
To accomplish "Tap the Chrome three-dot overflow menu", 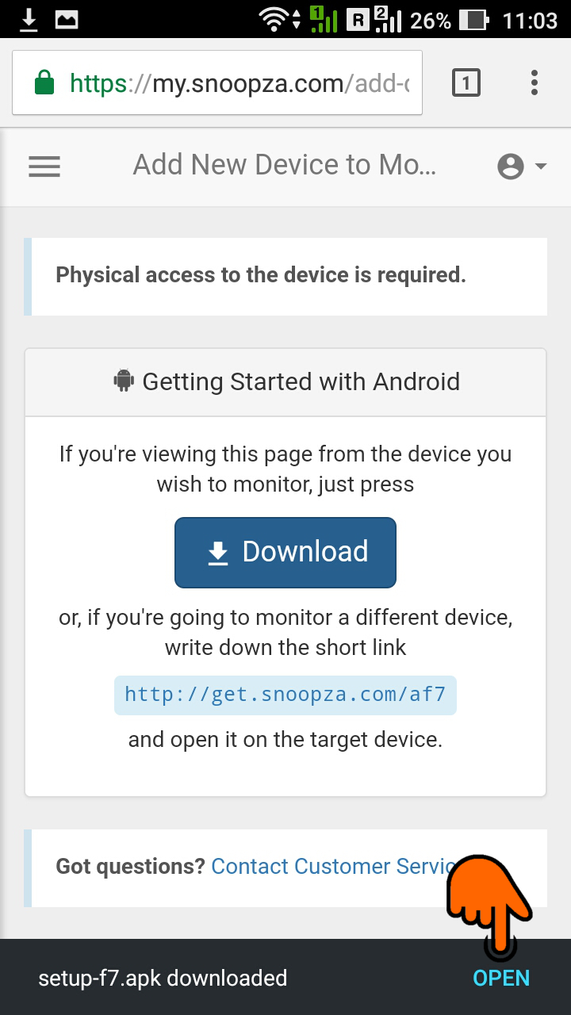I will pos(535,82).
